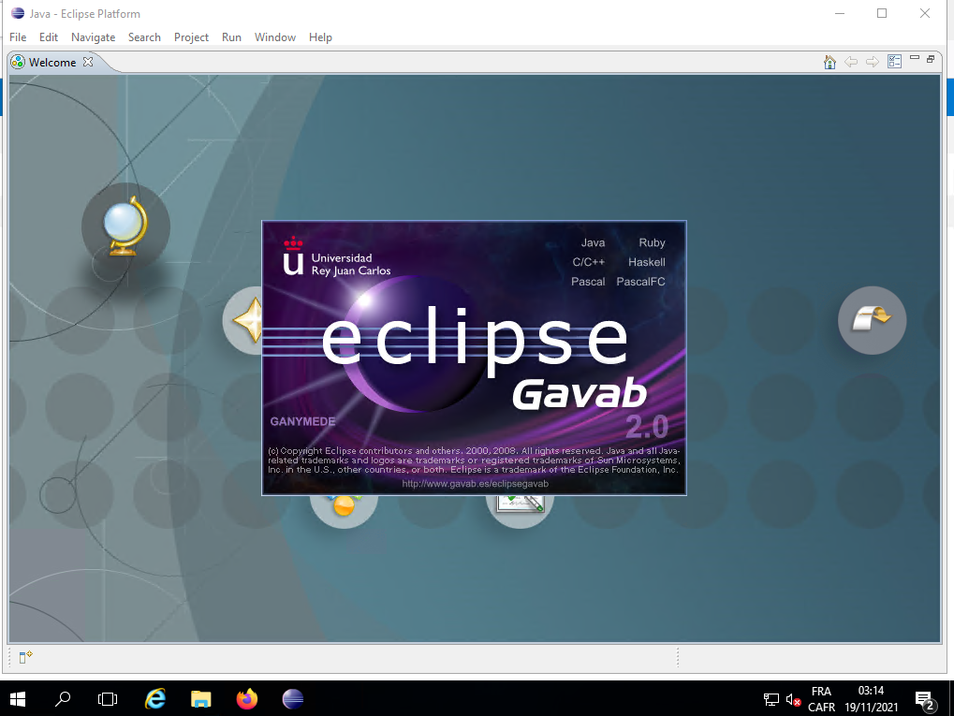Open the clock showing 03:14
The image size is (954, 716).
click(872, 699)
